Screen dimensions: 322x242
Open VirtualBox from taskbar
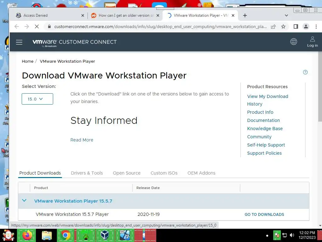point(105,235)
